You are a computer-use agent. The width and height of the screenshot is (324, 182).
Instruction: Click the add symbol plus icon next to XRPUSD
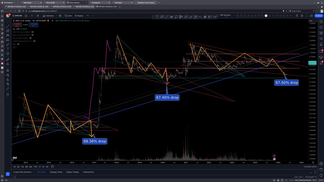click(x=26, y=16)
